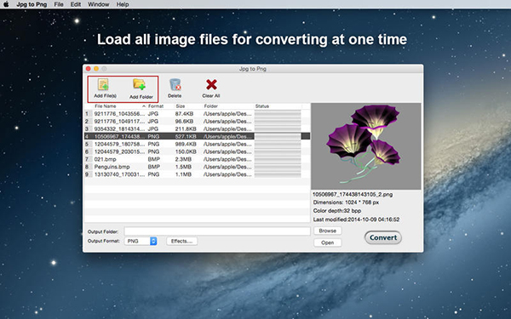Screen dimensions: 511x319
Task: Sort by Size column header
Action: (181, 106)
